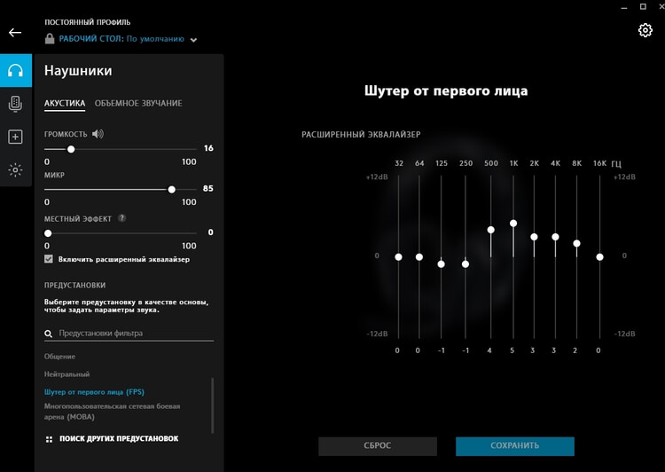Open Поиск других предустановок link
Viewport: 665px width, 472px height.
point(119,438)
